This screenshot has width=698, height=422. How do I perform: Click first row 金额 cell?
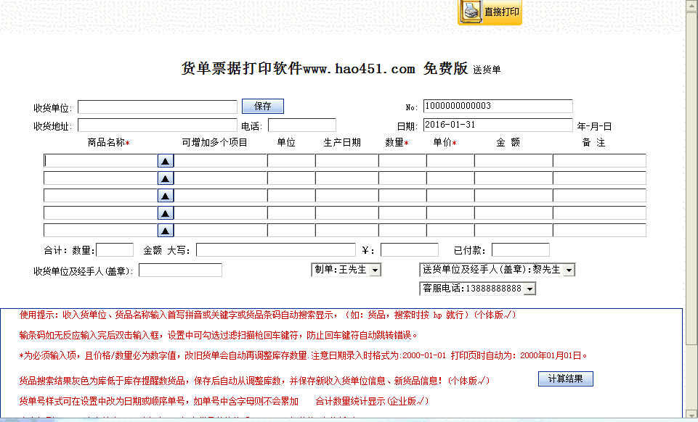point(514,161)
